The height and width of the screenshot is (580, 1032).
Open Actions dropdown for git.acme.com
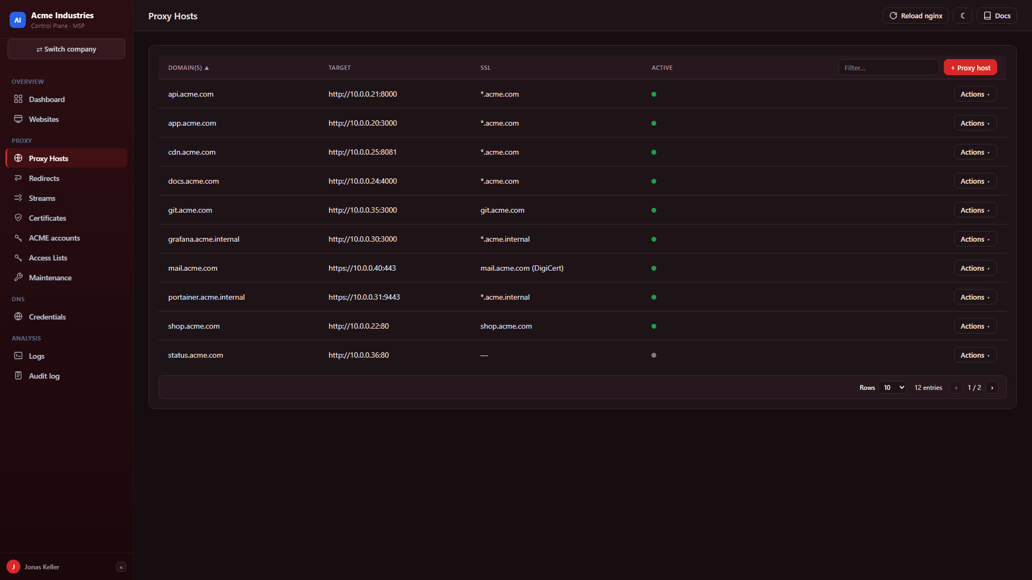975,210
